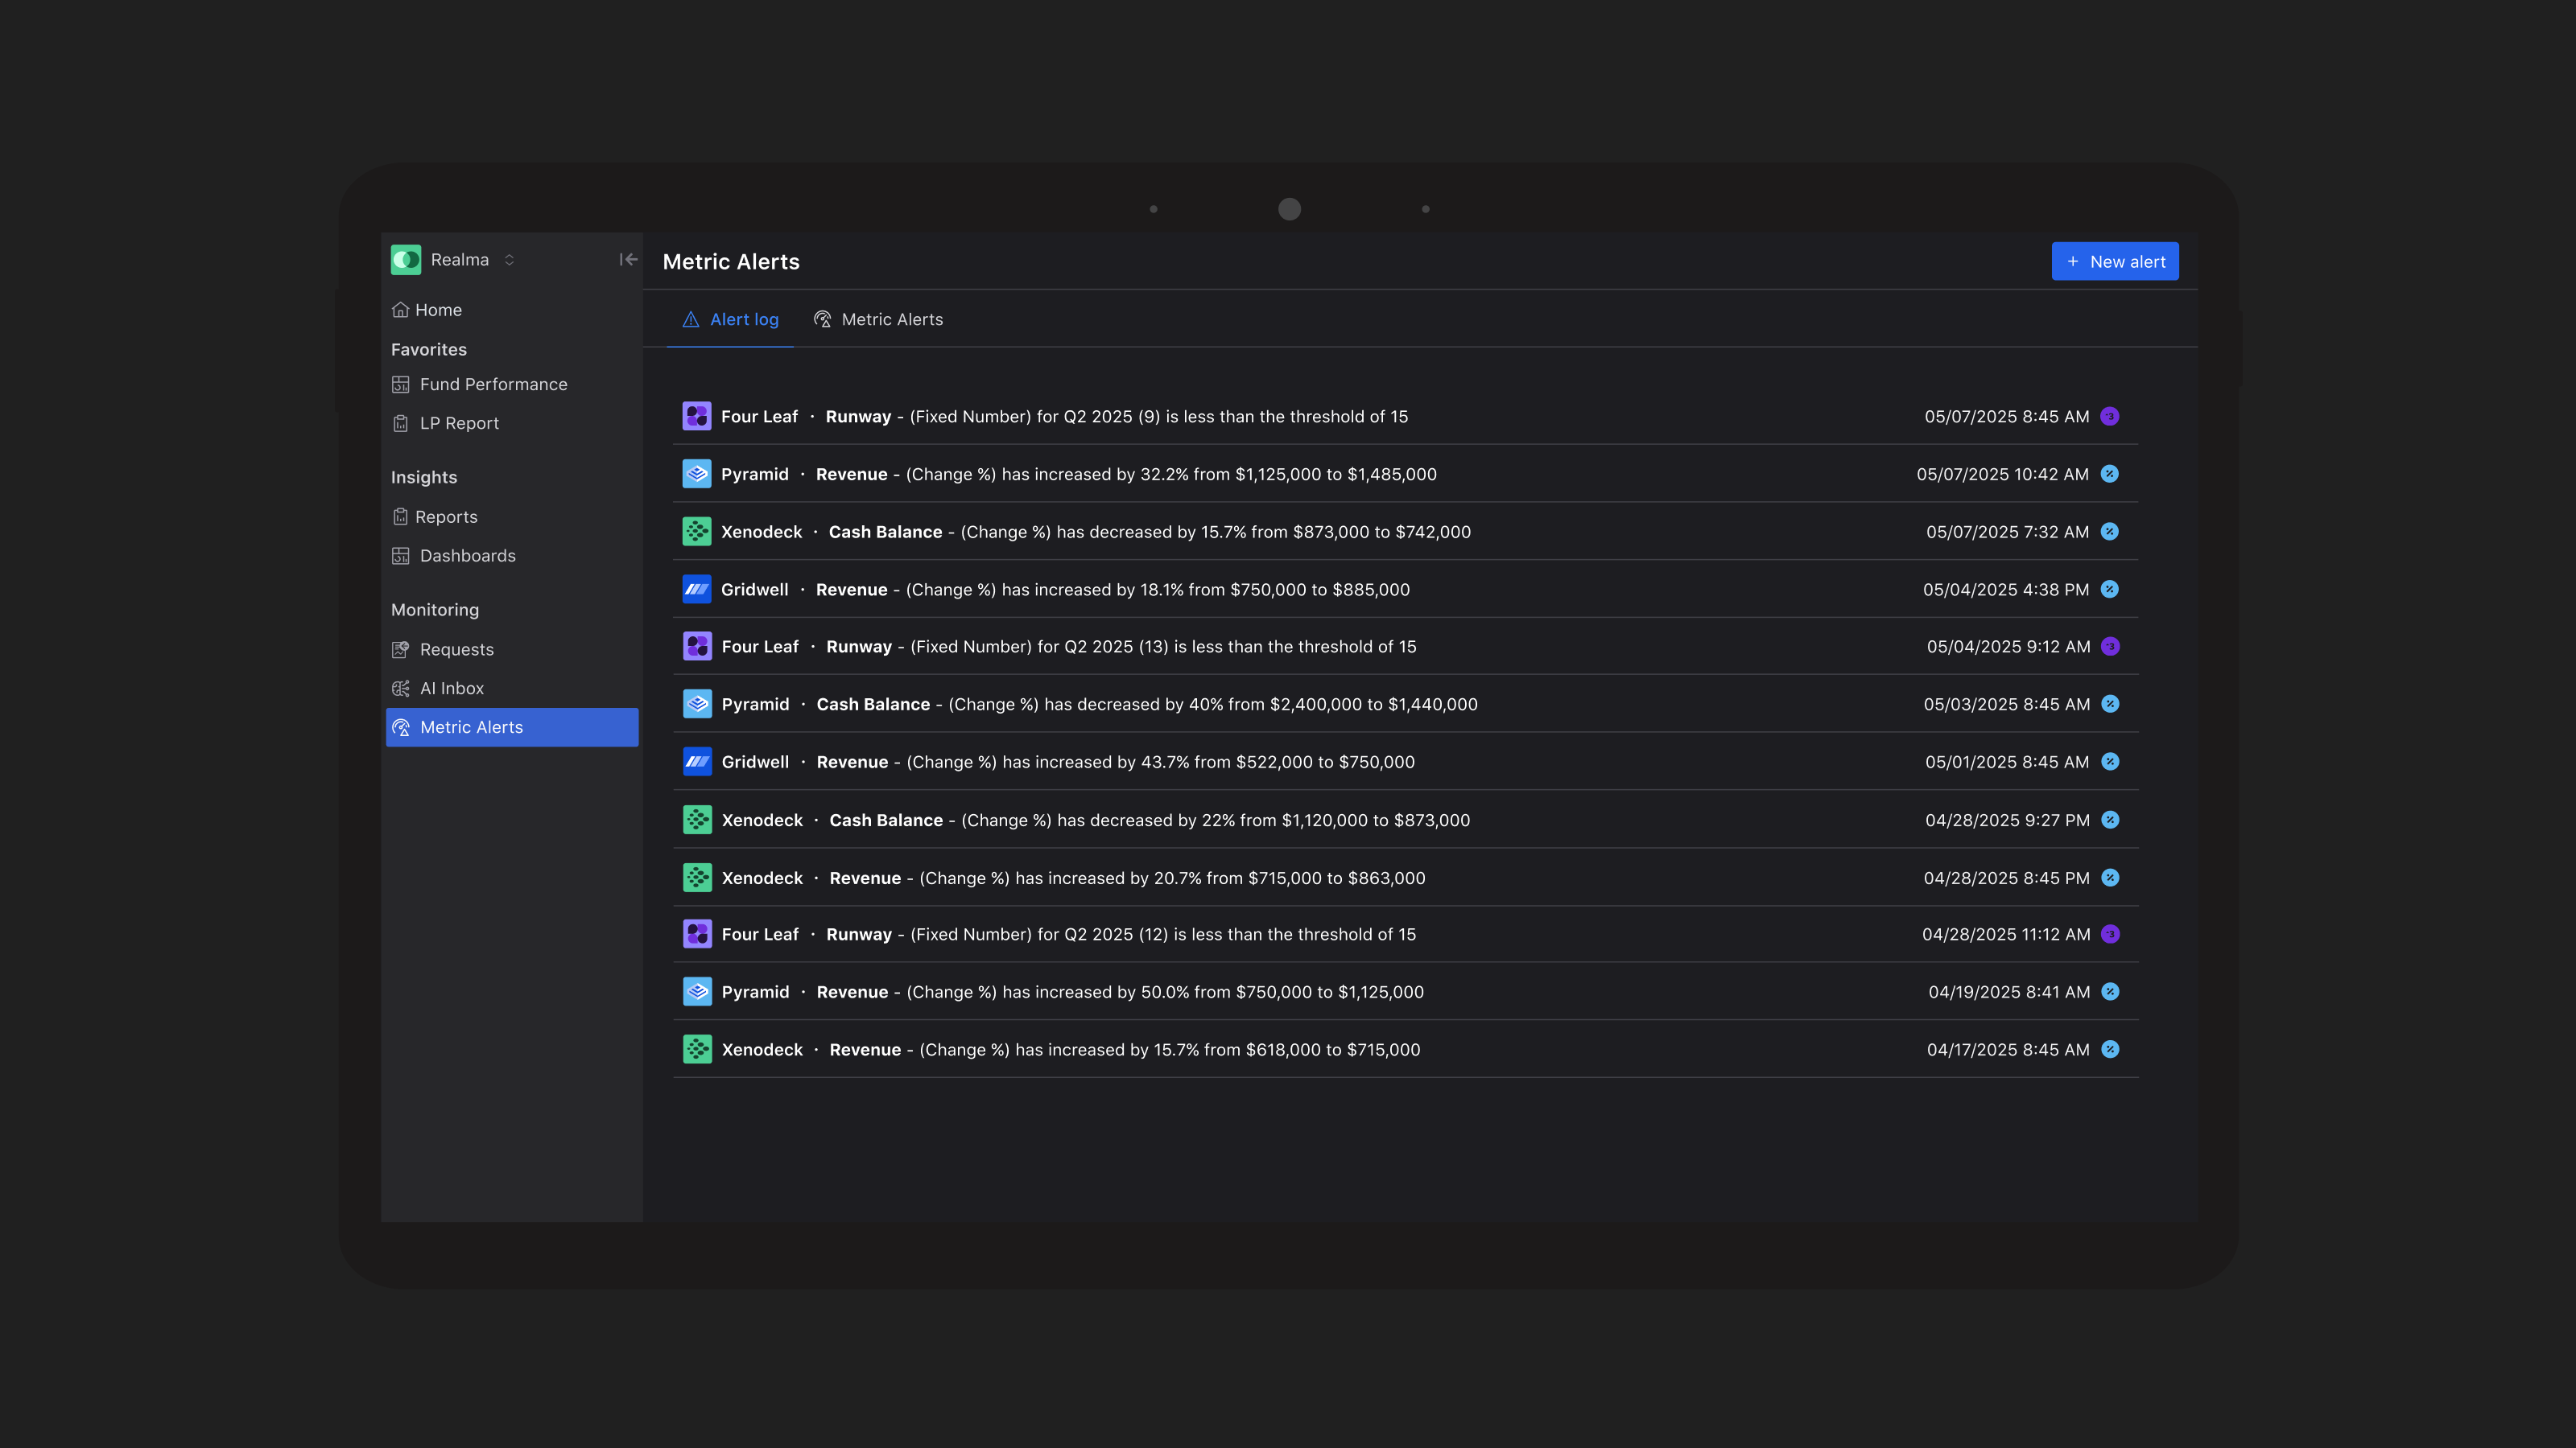Open the LP Report favorite
Viewport: 2576px width, 1448px height.
click(459, 424)
